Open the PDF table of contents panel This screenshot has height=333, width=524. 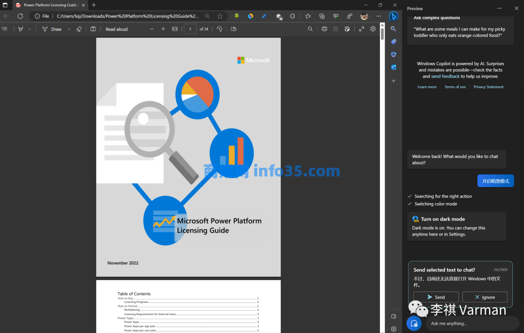[5, 29]
